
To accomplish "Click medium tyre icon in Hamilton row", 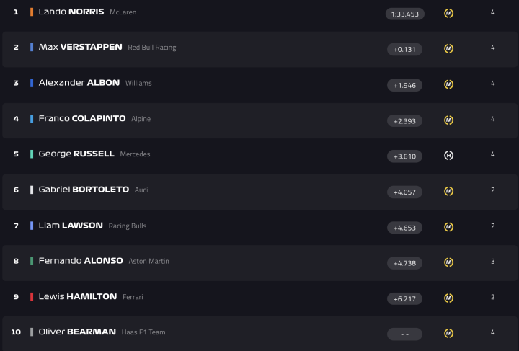I will pyautogui.click(x=448, y=298).
